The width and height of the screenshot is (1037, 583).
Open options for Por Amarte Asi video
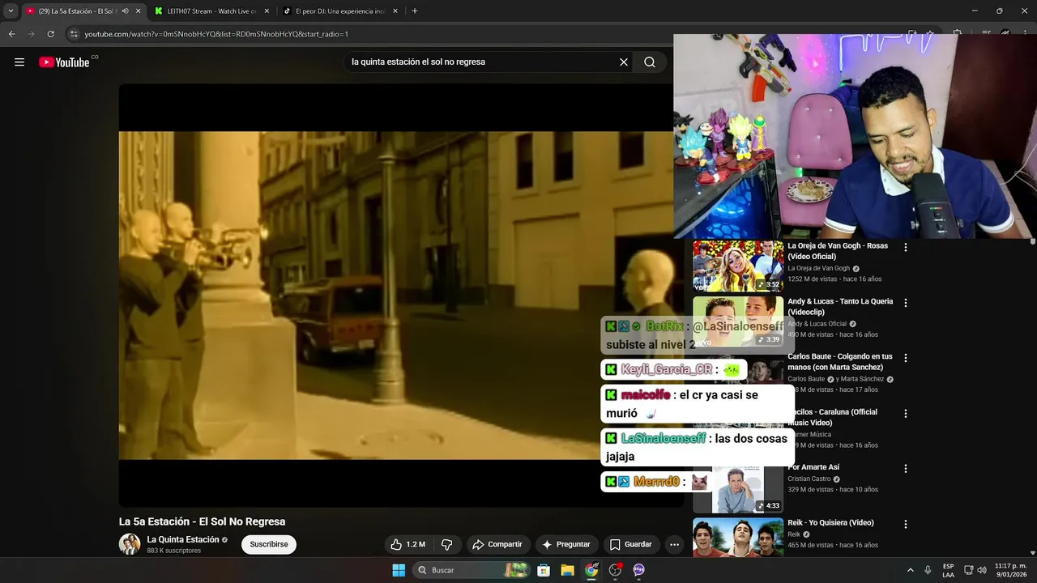tap(906, 469)
